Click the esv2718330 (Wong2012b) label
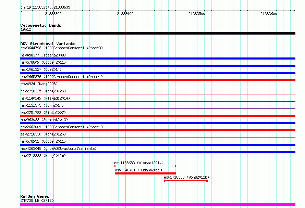This screenshot has height=208, width=305. point(43,134)
